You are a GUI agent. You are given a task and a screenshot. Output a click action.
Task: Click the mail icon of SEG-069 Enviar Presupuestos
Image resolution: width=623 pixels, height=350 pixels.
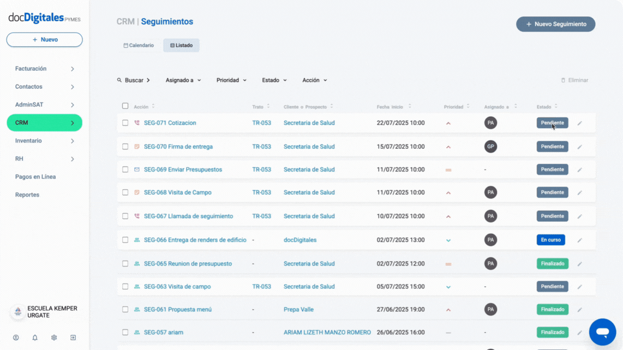137,169
